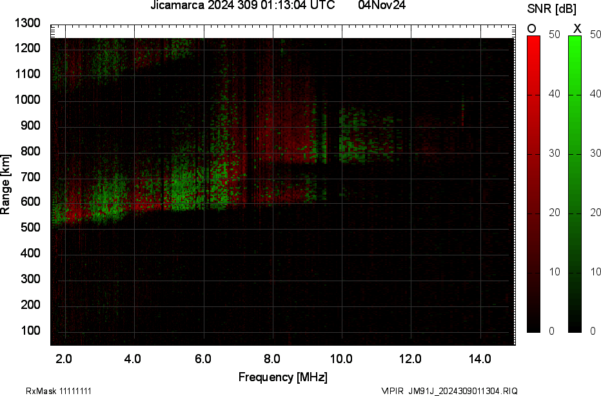Viewport: 601px width, 396px height.
Task: Click the 'Frequency [MHz]' axis title
Action: pyautogui.click(x=283, y=377)
